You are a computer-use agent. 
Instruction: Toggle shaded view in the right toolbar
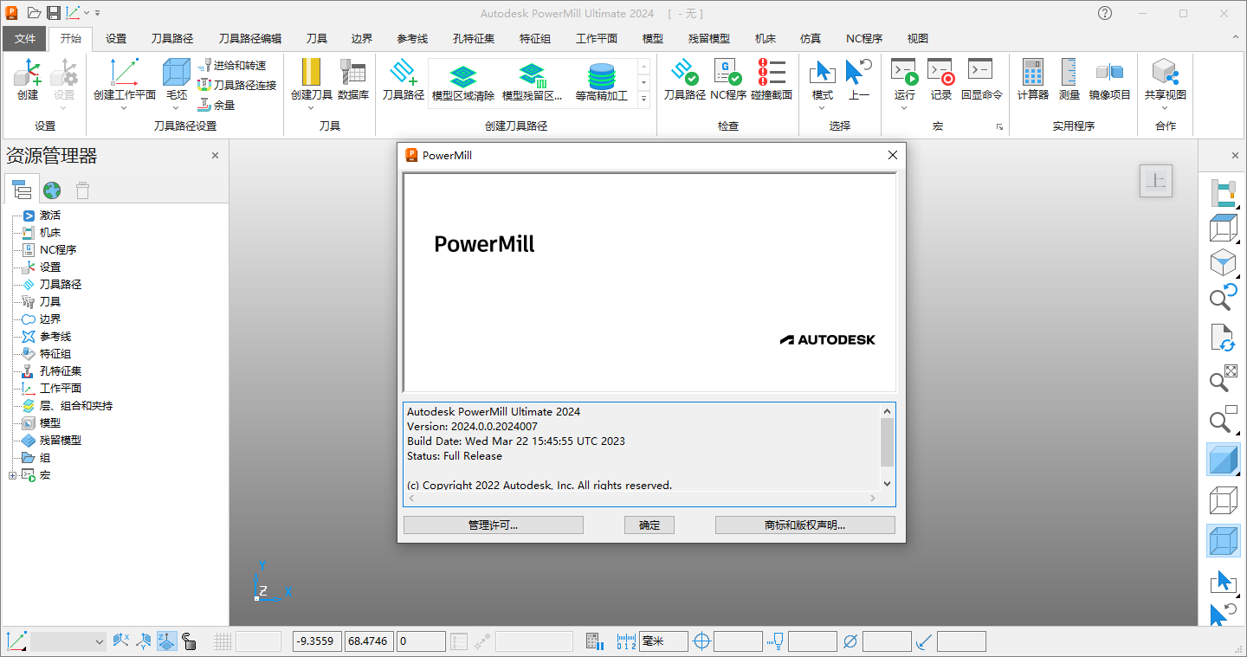tap(1224, 460)
